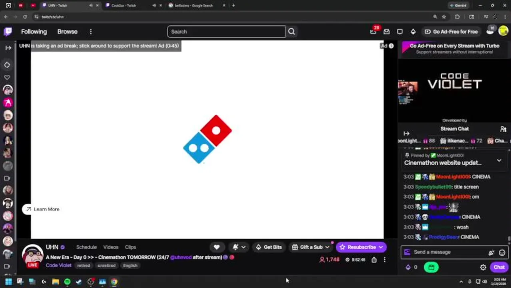Click the twitch.tv/uhn address bar
This screenshot has height=288, width=511.
(232, 17)
